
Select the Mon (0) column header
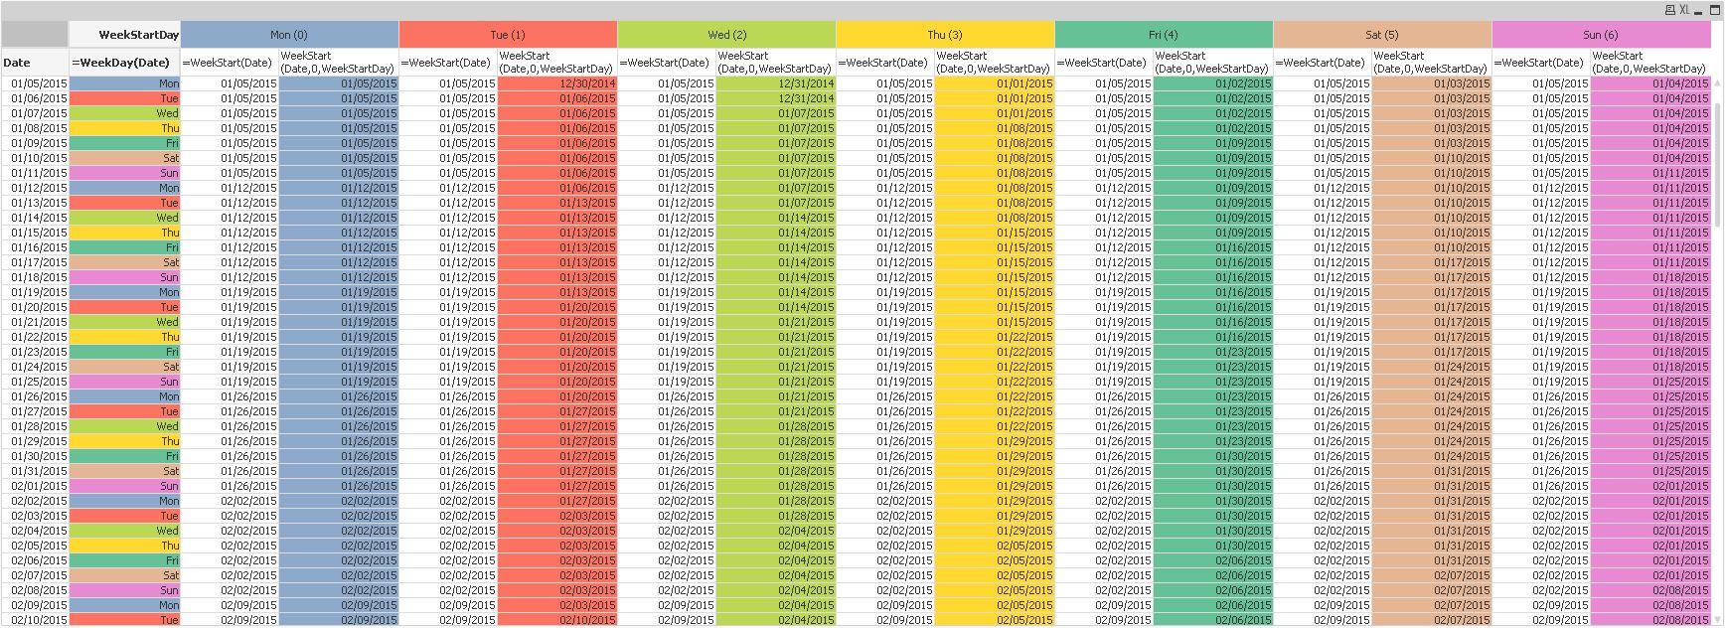point(289,35)
